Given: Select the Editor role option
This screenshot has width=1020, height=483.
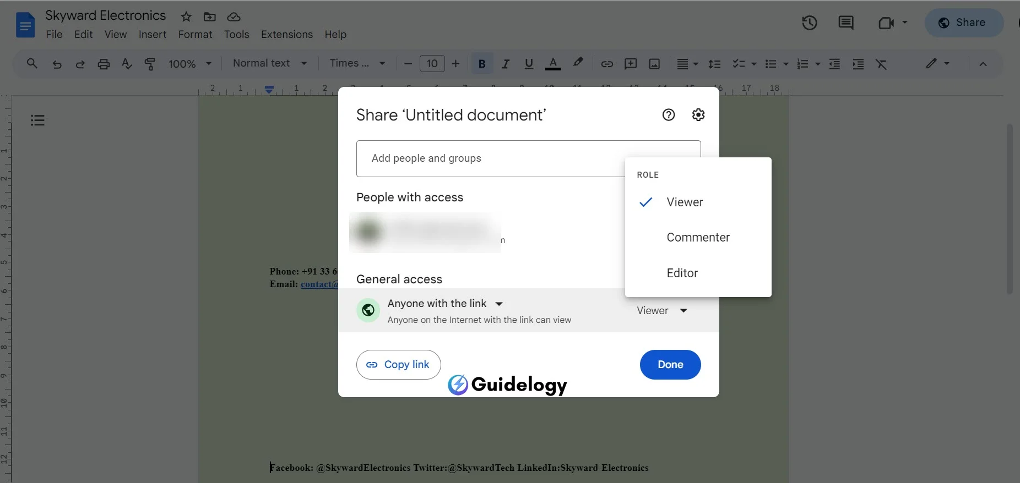Looking at the screenshot, I should click(x=698, y=273).
